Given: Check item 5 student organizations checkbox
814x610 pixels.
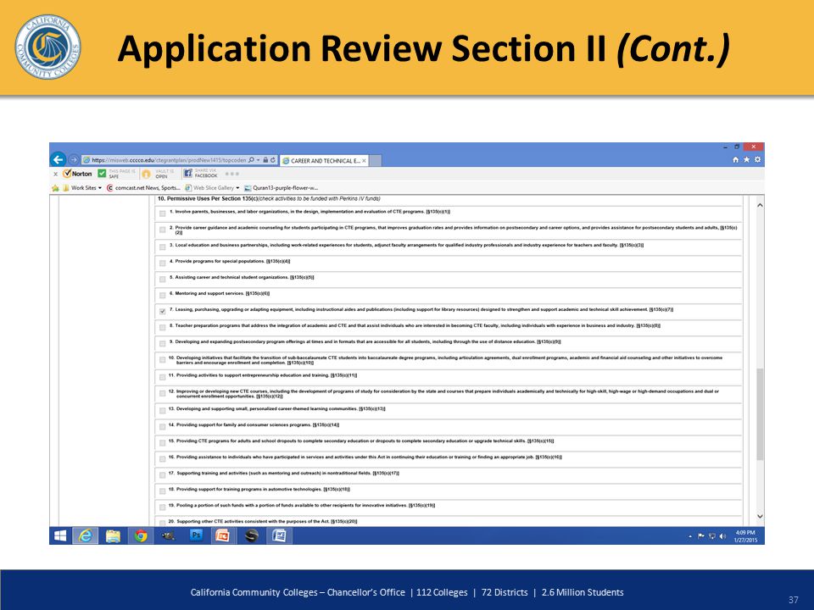Looking at the screenshot, I should click(163, 279).
